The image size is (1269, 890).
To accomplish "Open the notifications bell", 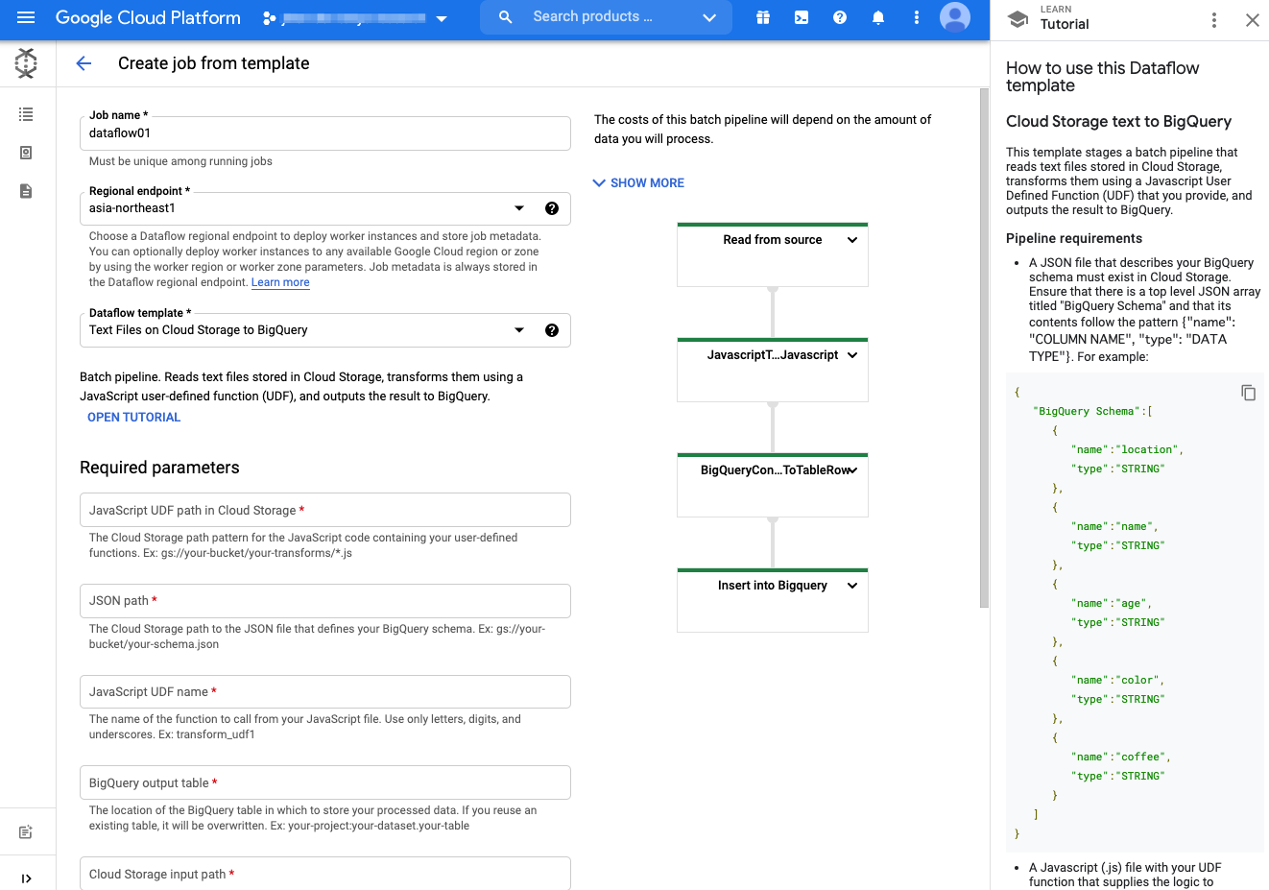I will click(x=878, y=17).
